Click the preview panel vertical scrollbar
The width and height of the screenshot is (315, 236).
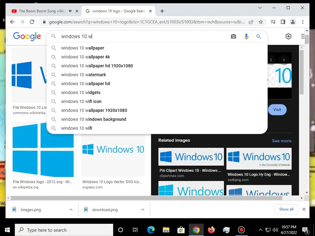coord(301,72)
